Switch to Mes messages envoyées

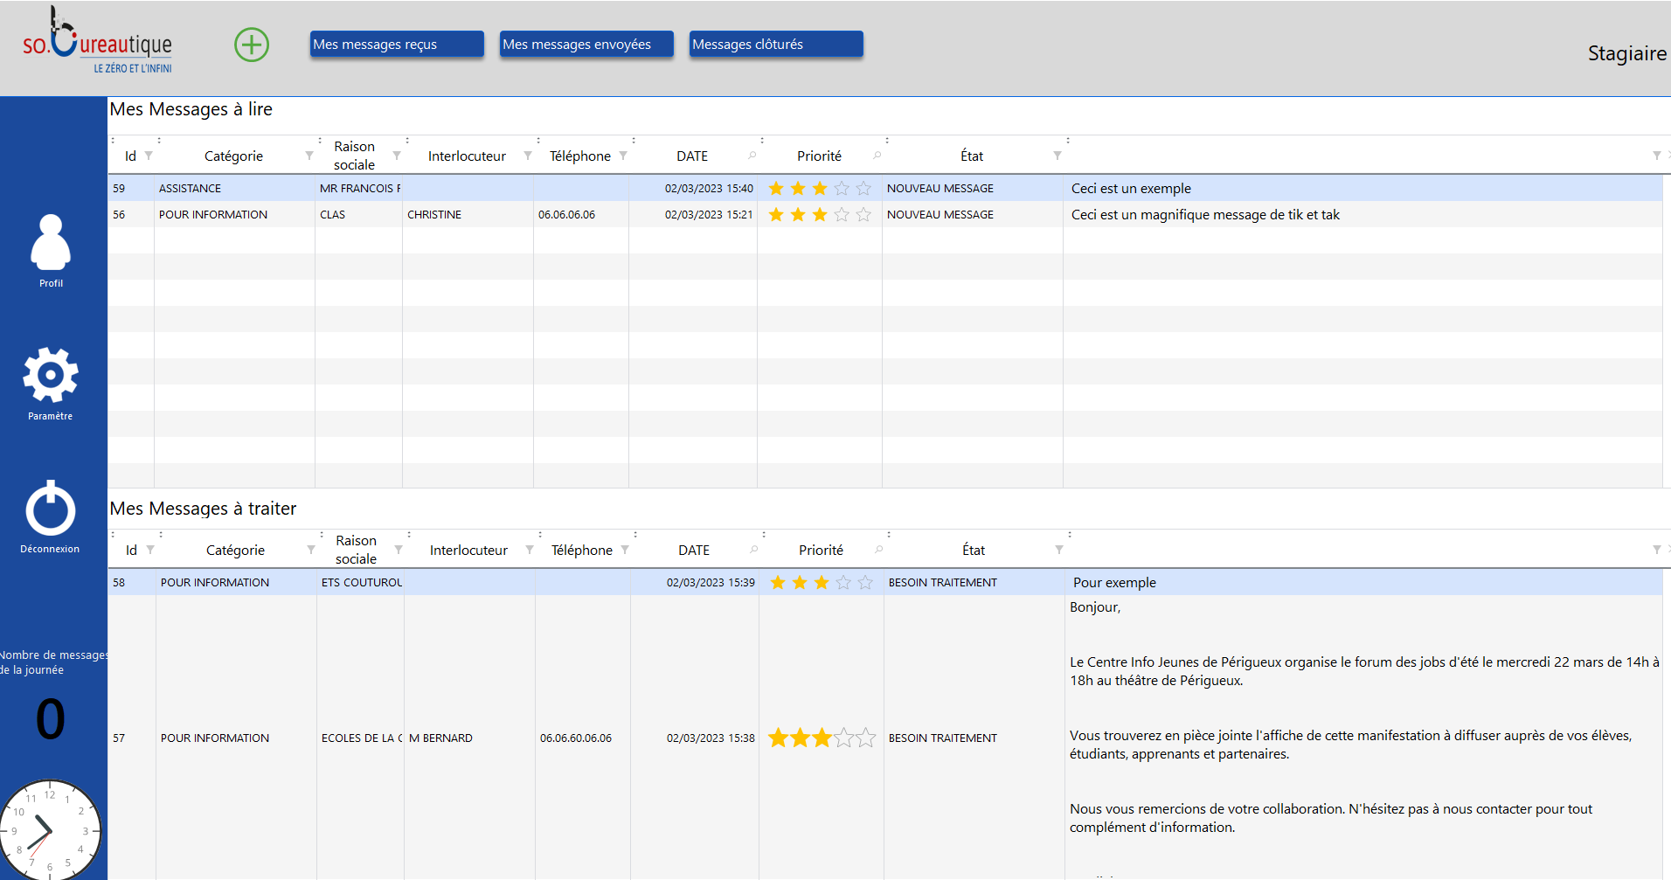click(586, 45)
